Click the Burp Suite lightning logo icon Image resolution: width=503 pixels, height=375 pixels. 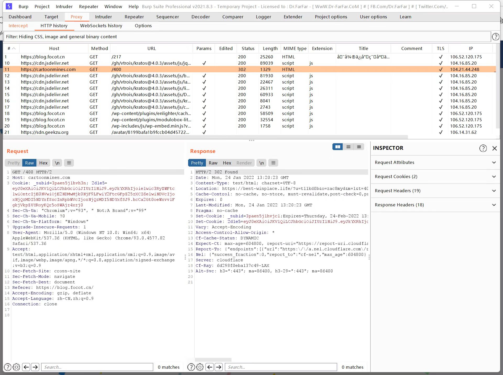tap(9, 6)
